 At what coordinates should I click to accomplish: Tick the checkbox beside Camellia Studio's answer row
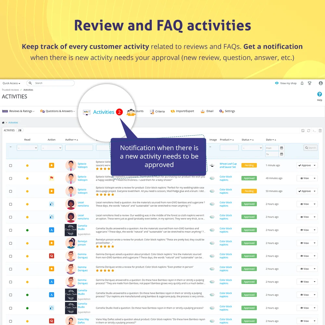click(10, 230)
